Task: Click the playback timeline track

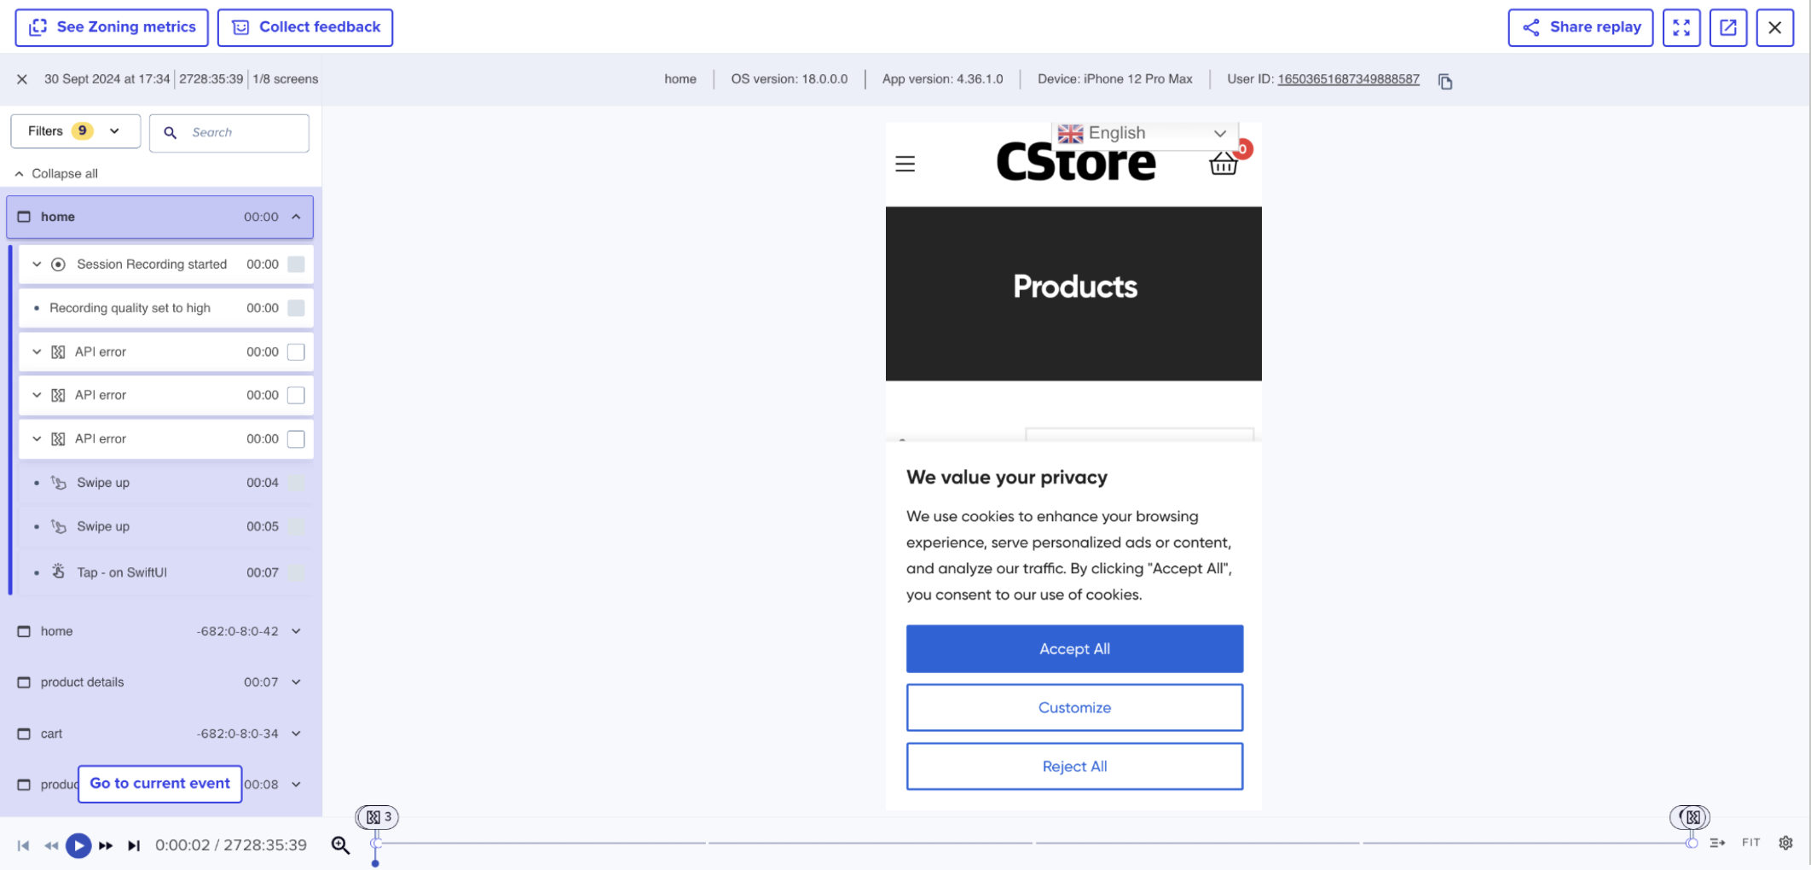Action: 1033,843
